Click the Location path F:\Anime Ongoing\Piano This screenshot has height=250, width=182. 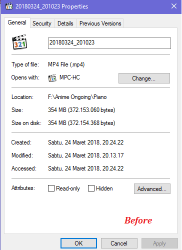click(77, 97)
